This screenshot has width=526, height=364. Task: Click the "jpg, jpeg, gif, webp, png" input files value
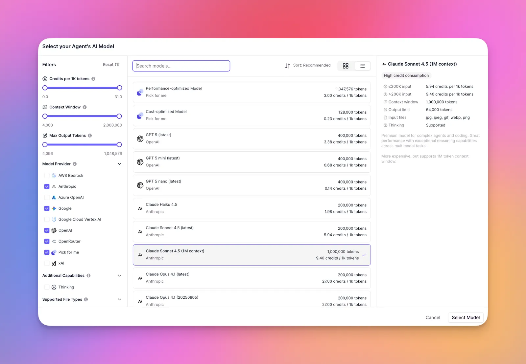pos(448,118)
